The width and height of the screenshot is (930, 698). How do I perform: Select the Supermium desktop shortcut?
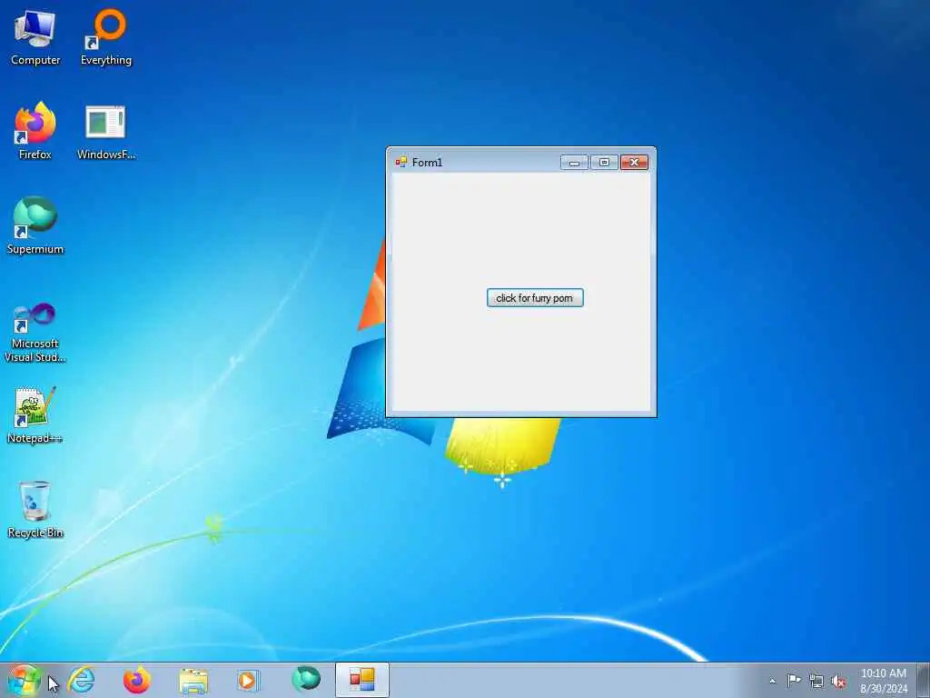[35, 225]
